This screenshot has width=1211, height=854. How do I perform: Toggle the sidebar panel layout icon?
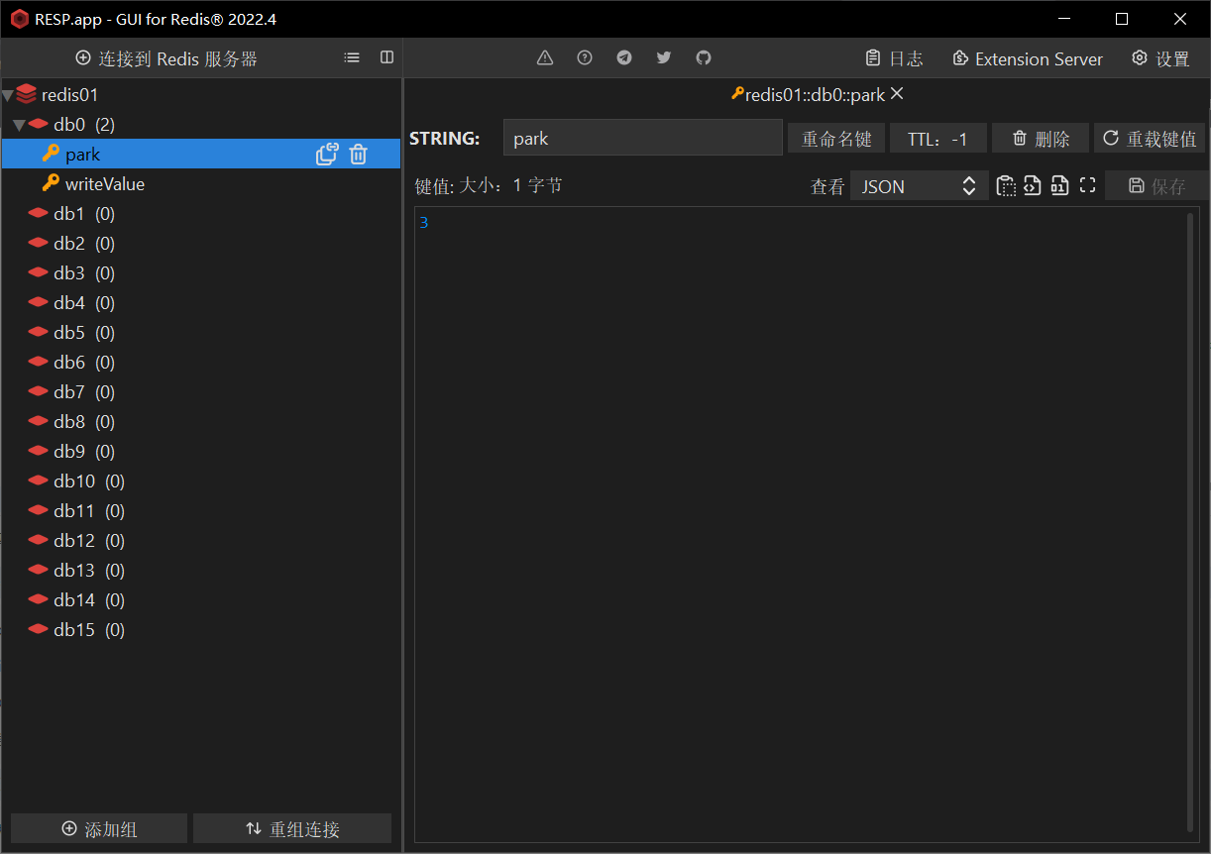coord(387,58)
